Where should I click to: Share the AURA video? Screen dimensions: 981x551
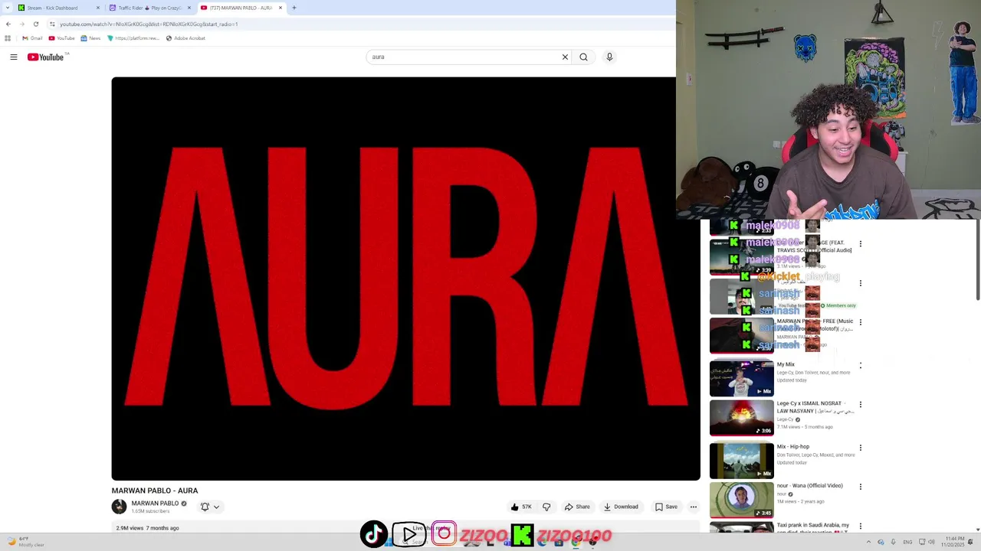click(577, 507)
